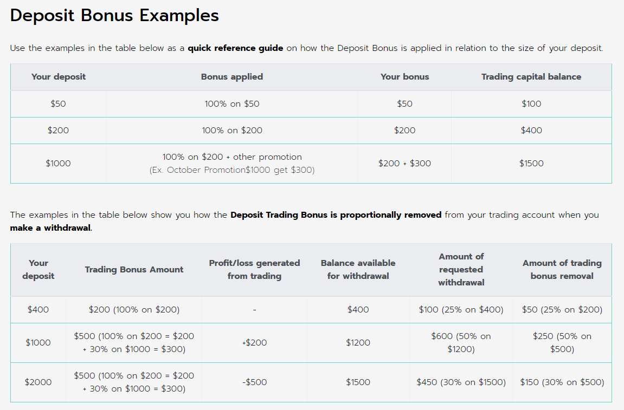Click the Deposit Bonus Examples heading
Screen dimensions: 624x410
(114, 16)
